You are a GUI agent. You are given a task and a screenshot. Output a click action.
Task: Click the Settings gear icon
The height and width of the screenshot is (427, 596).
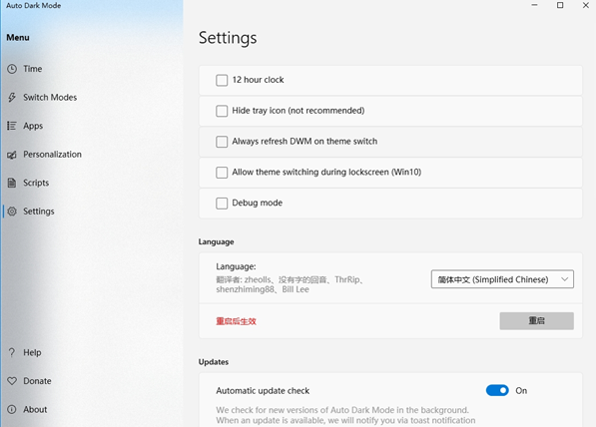pos(12,212)
